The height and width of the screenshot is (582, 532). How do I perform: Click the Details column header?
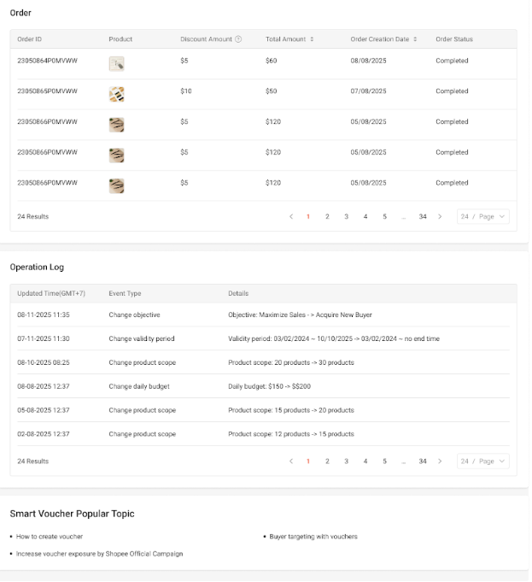[x=238, y=293]
